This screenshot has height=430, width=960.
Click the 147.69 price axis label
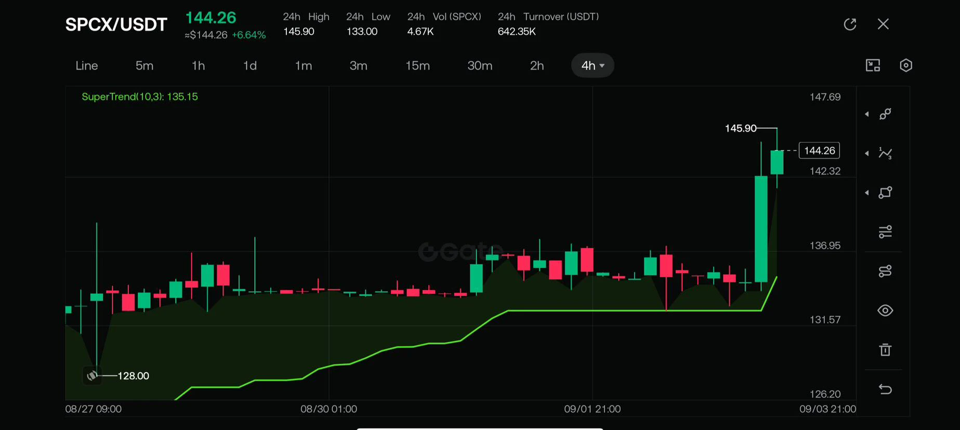click(x=825, y=97)
